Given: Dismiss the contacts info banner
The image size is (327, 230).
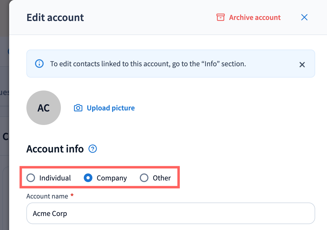Looking at the screenshot, I should (302, 65).
